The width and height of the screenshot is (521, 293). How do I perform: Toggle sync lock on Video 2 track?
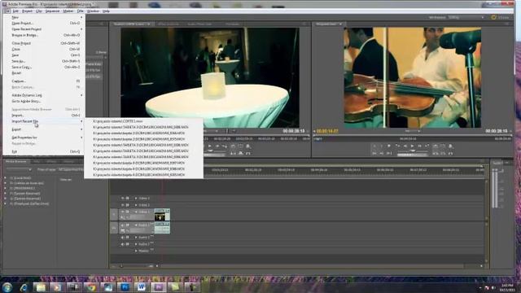click(x=127, y=205)
